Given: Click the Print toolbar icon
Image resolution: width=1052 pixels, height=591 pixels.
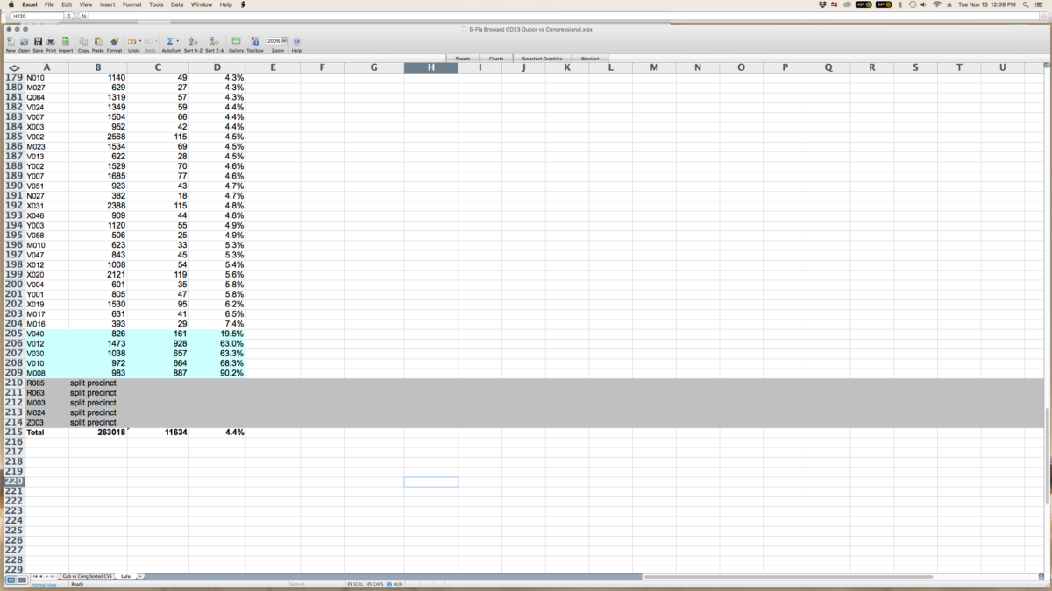Looking at the screenshot, I should tap(51, 41).
